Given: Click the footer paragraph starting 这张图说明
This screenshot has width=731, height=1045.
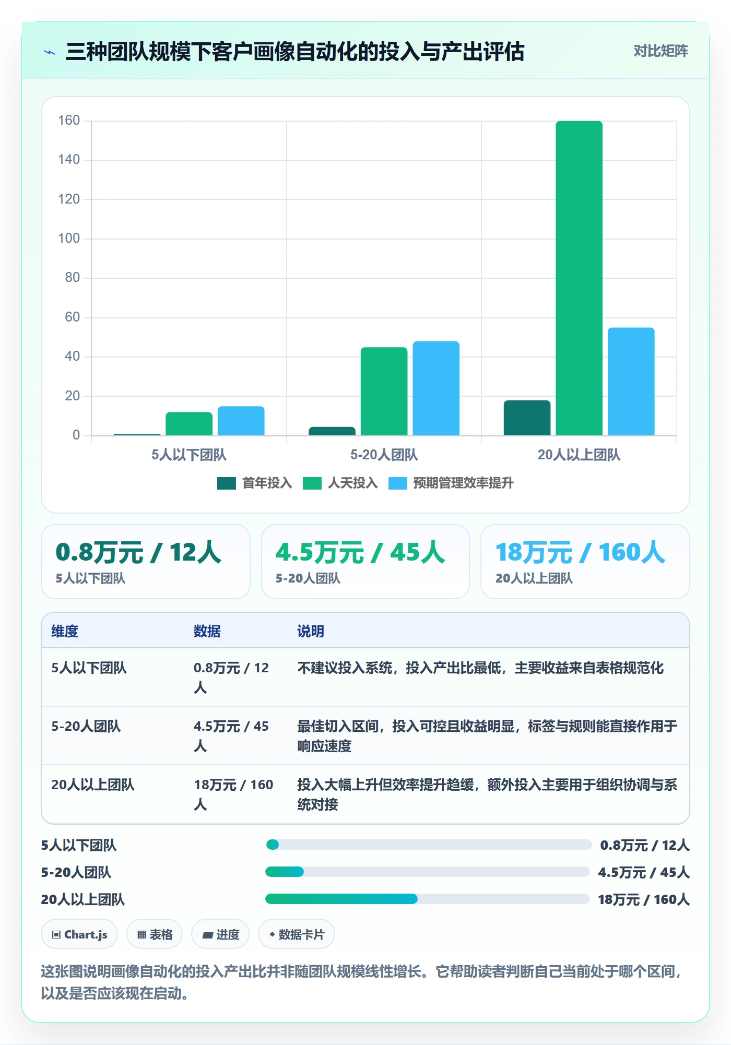Looking at the screenshot, I should point(362,982).
